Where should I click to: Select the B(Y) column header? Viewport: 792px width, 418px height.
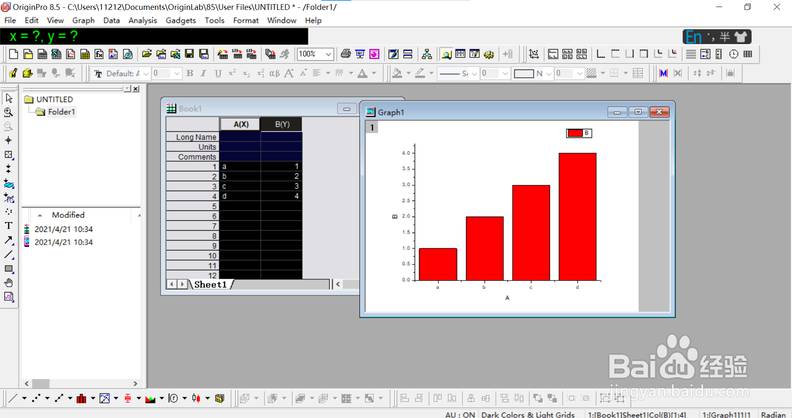pos(282,124)
